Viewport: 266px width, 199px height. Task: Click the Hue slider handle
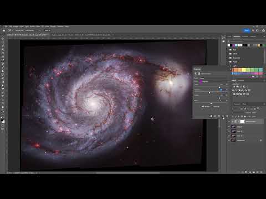coord(219,87)
